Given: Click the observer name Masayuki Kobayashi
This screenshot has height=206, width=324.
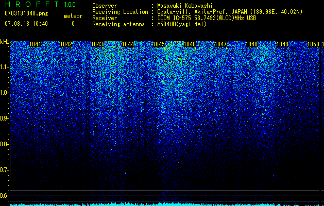Looking at the screenshot, I should pyautogui.click(x=185, y=6).
